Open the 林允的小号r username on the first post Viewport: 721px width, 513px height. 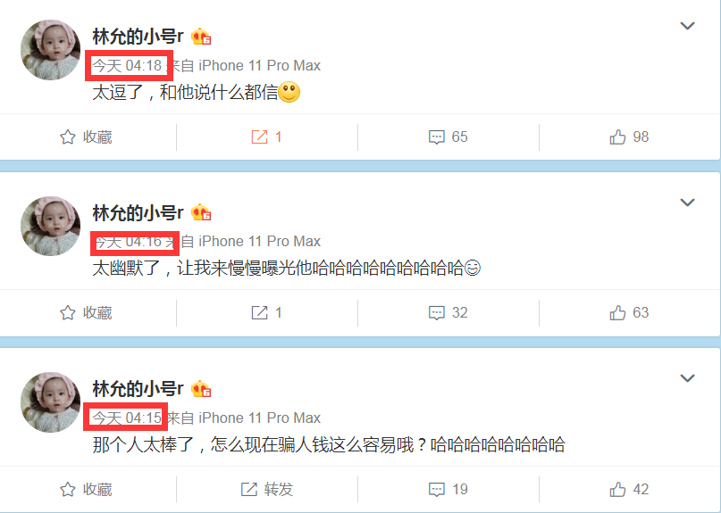[x=138, y=37]
